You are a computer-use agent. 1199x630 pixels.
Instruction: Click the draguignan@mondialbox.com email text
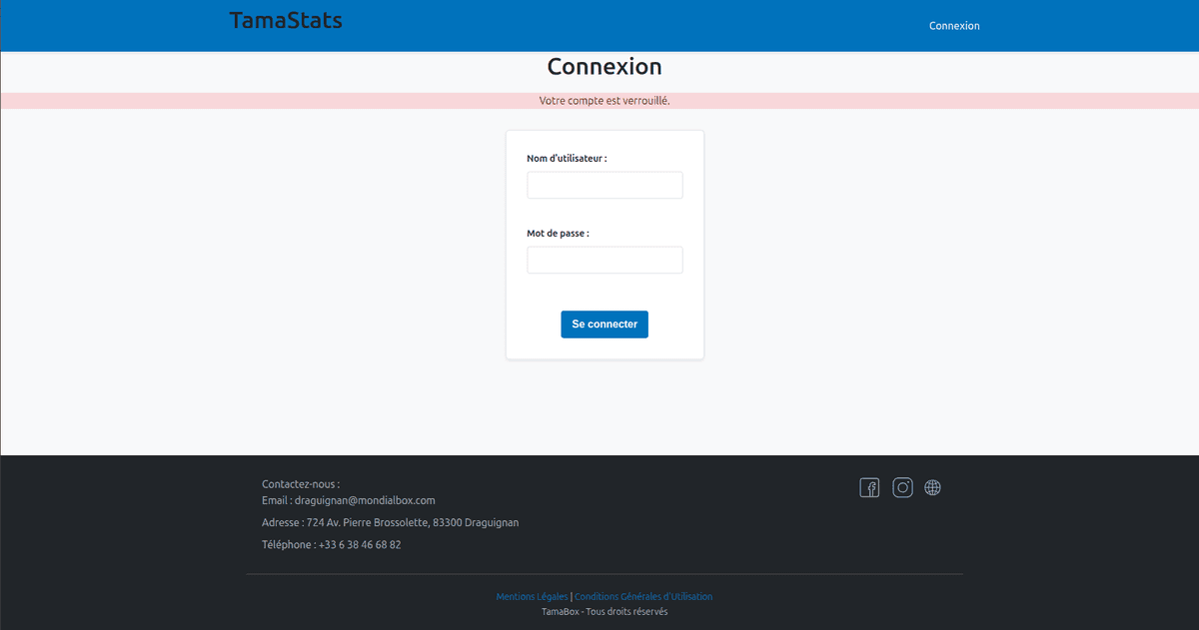pyautogui.click(x=365, y=500)
